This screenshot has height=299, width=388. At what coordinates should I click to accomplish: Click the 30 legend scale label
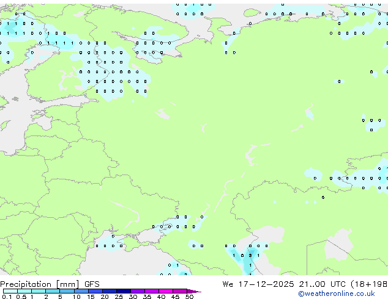pos(133,297)
